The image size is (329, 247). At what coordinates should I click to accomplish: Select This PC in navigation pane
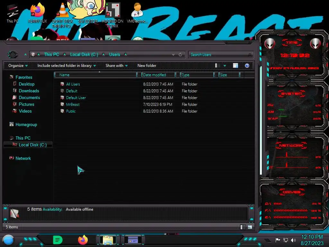[x=23, y=138]
